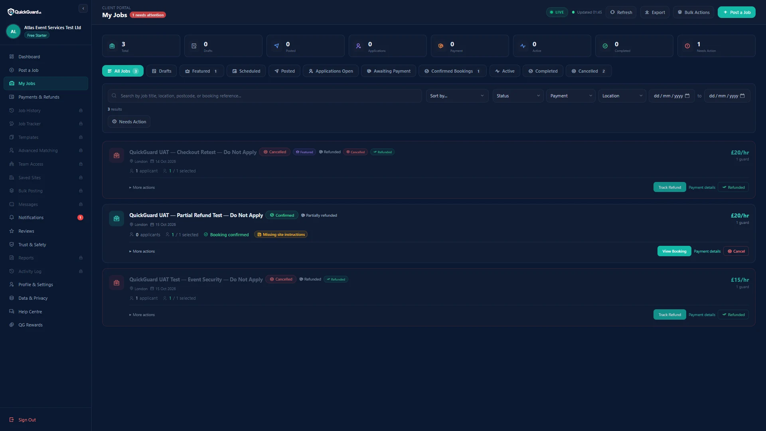Open the Needs Action stat card

point(716,46)
